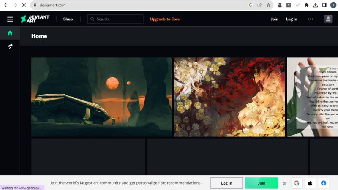Open the Shop menu item

point(68,19)
